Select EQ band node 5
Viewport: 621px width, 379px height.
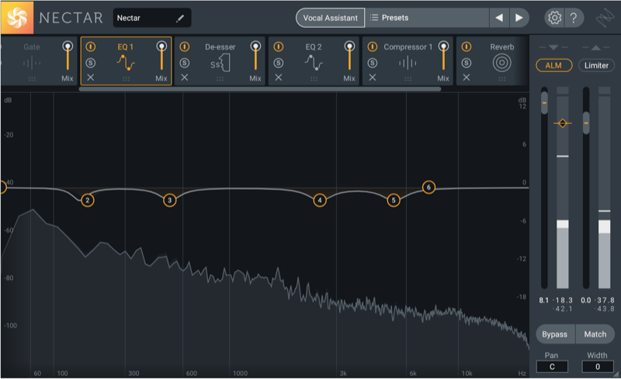click(x=394, y=200)
